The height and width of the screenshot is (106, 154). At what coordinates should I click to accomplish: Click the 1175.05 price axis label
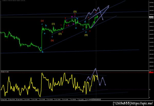coord(151,3)
